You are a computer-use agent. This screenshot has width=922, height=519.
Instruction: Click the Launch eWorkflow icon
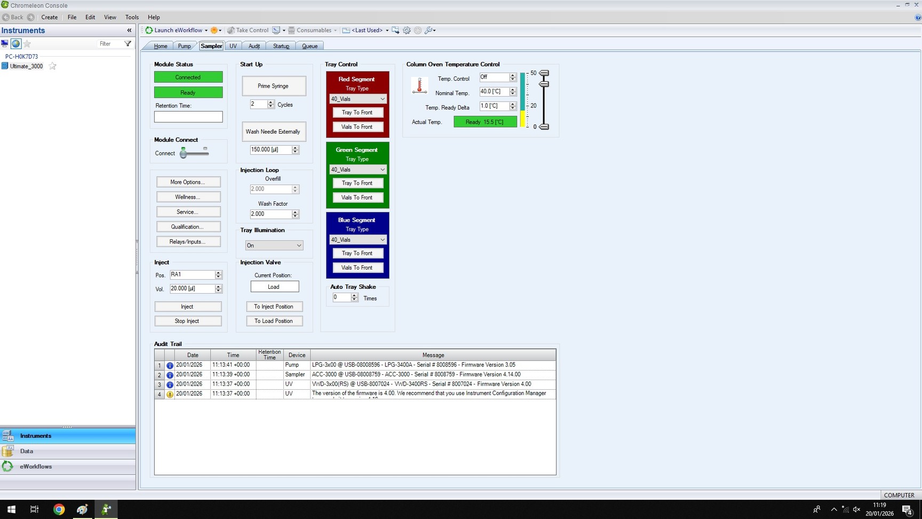(149, 30)
